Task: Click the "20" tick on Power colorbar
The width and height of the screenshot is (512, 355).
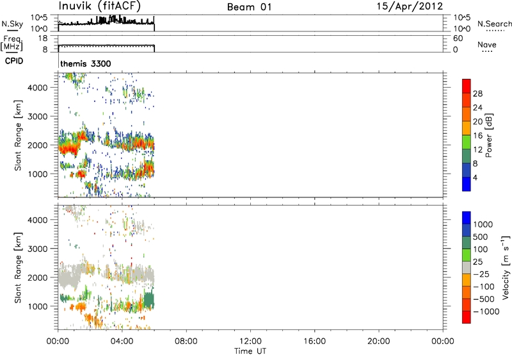Action: 477,122
